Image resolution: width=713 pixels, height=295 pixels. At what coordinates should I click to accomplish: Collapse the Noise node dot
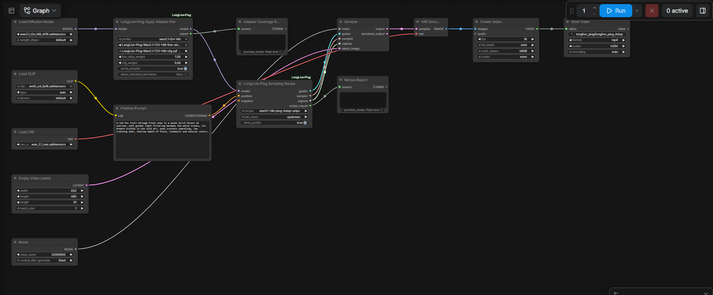[15, 242]
